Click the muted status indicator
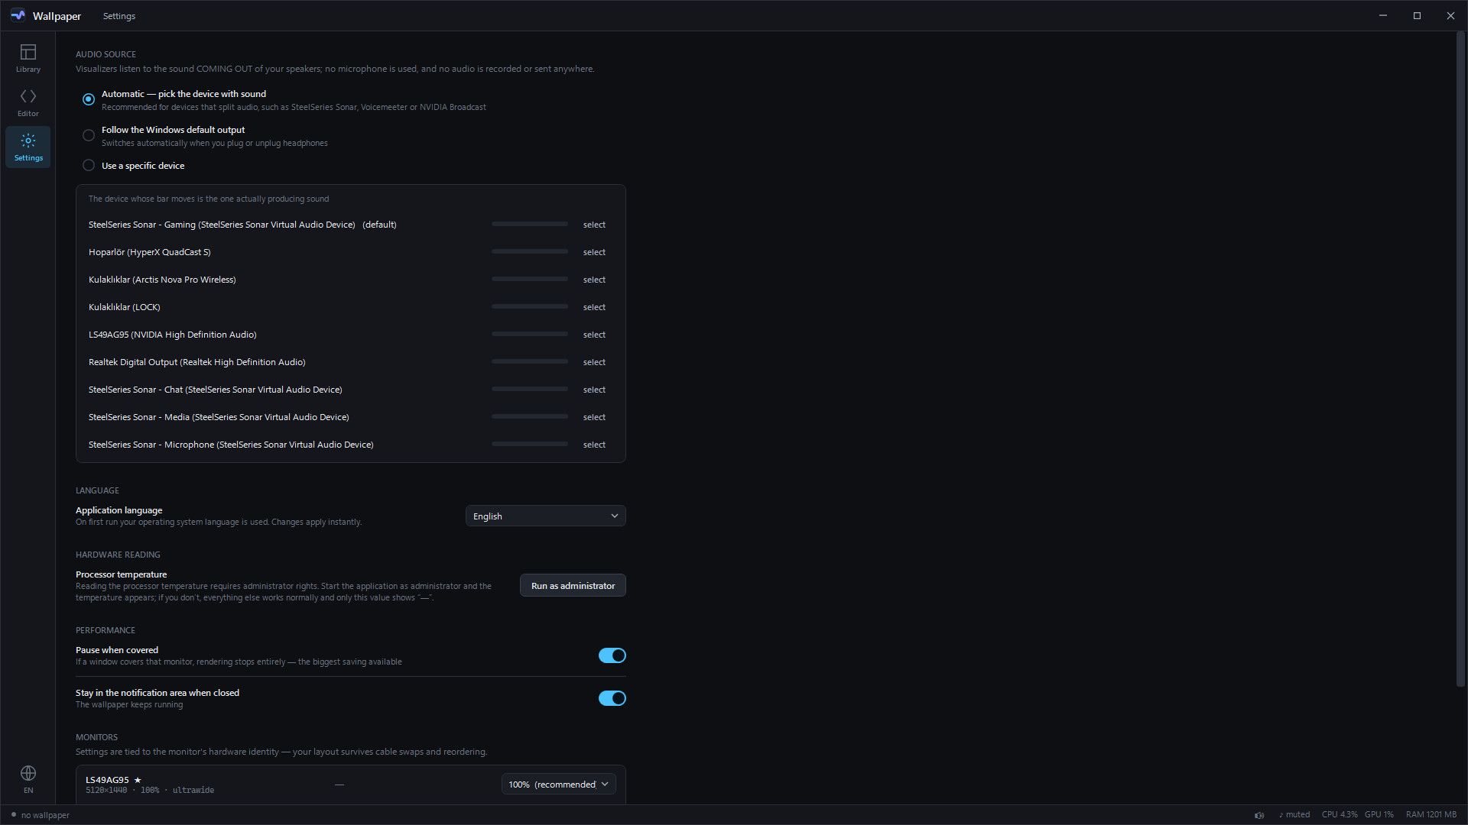 1294,815
